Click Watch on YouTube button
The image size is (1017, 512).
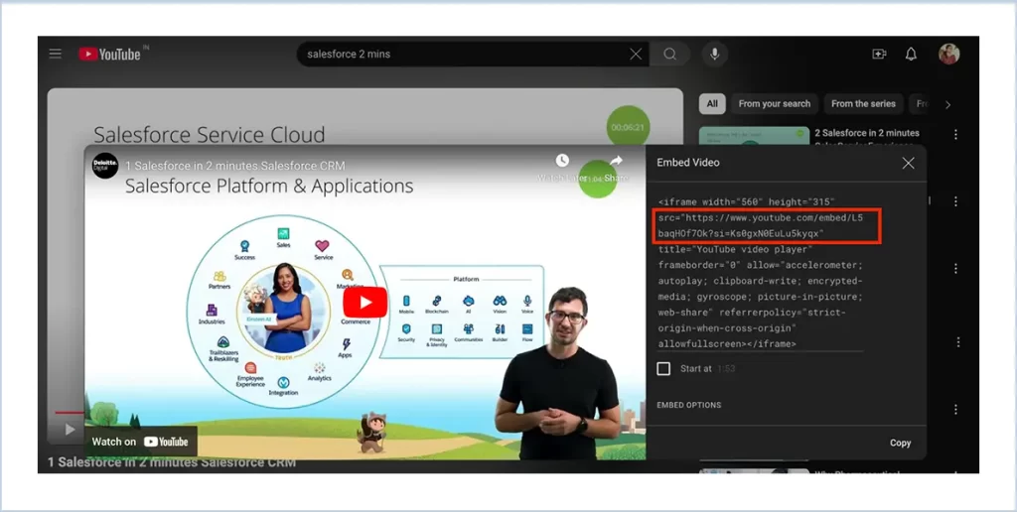click(141, 442)
